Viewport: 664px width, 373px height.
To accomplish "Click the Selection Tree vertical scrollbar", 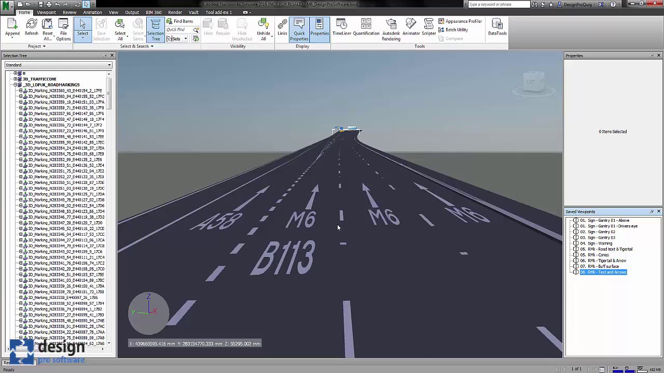I will click(x=109, y=207).
